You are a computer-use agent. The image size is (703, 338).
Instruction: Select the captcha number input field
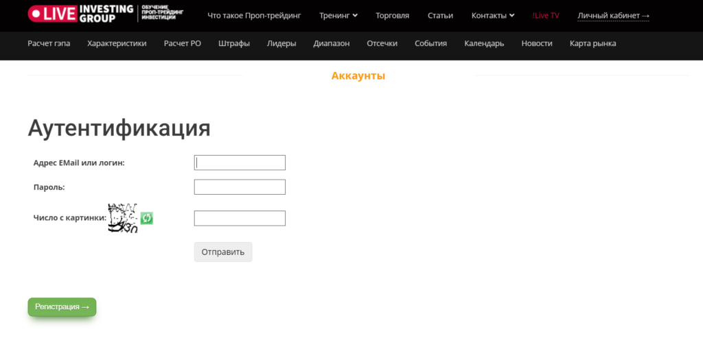click(x=240, y=218)
